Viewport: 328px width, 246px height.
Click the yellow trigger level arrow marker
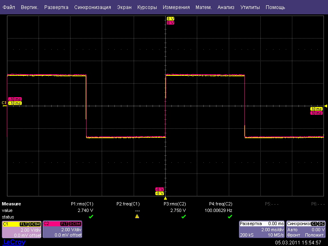tap(326, 106)
